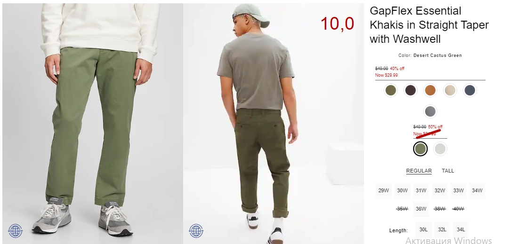This screenshot has width=532, height=244.
Task: Pick the light gray sale swatch
Action: point(440,149)
